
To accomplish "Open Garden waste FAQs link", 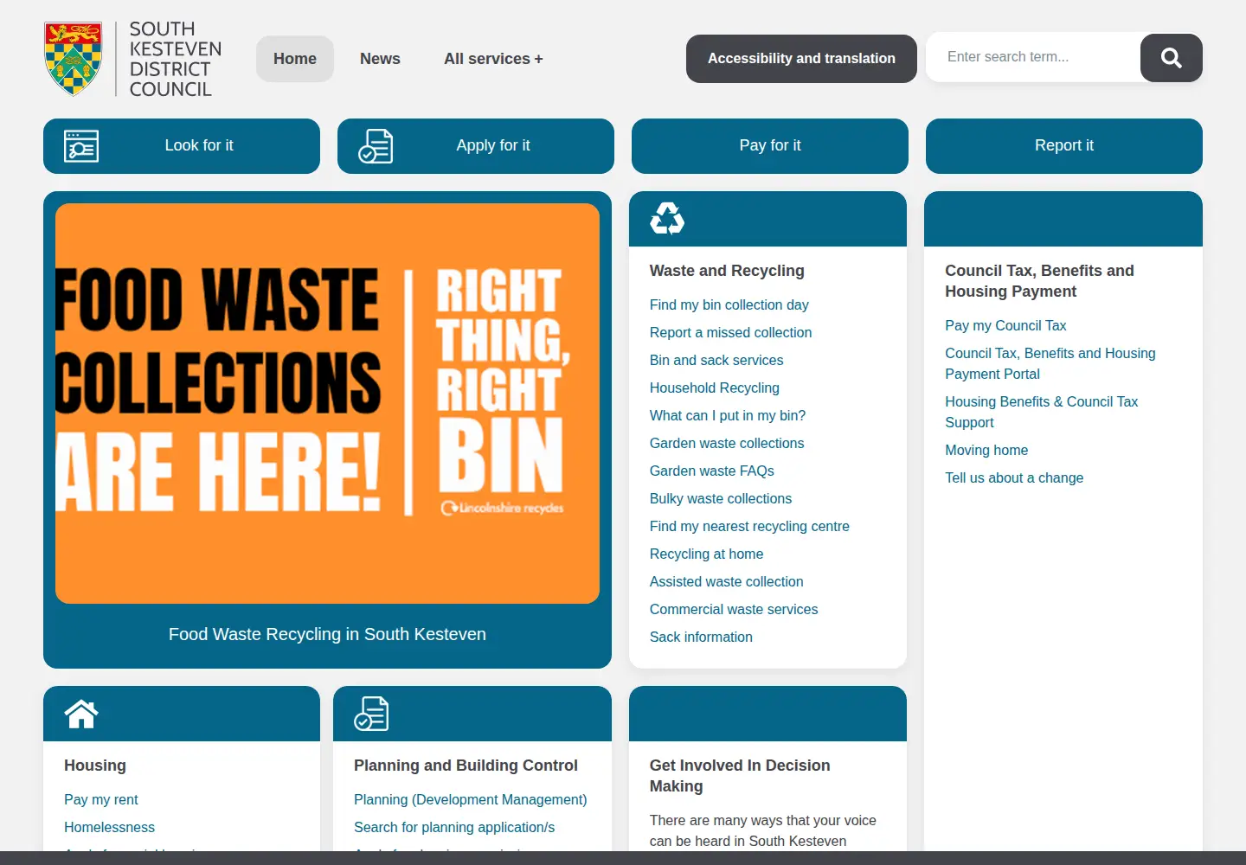I will click(712, 471).
